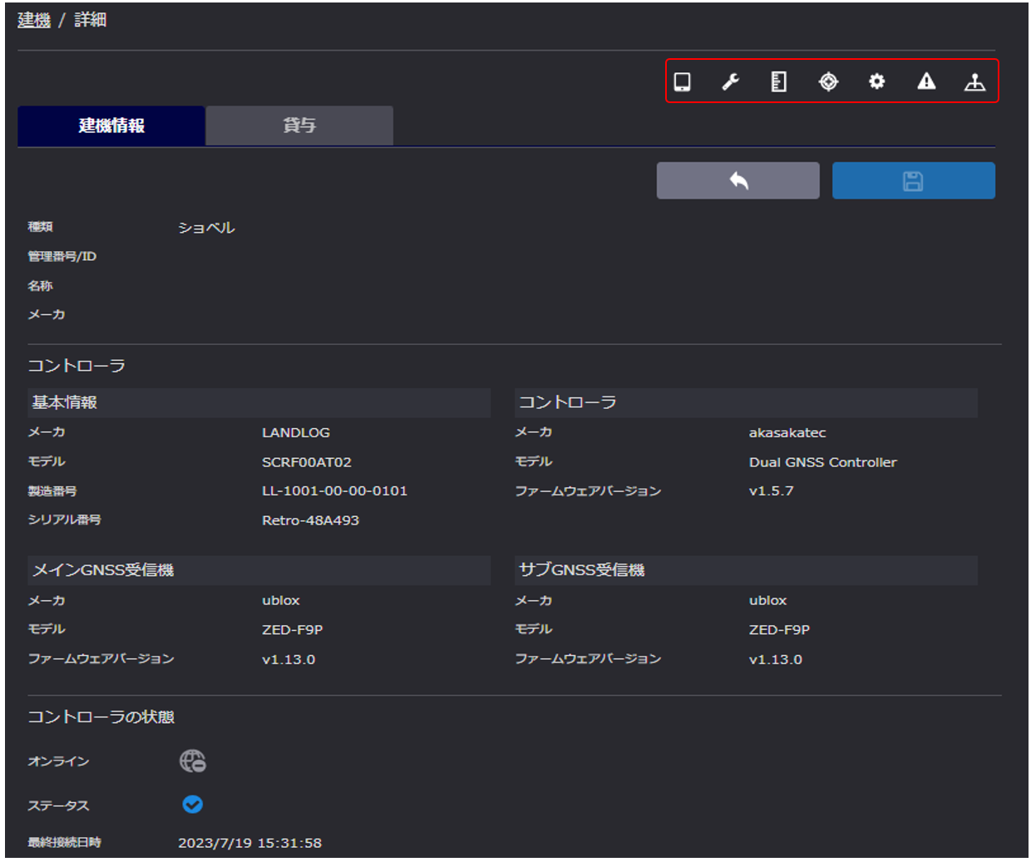Open the wrench maintenance icon

[x=731, y=81]
